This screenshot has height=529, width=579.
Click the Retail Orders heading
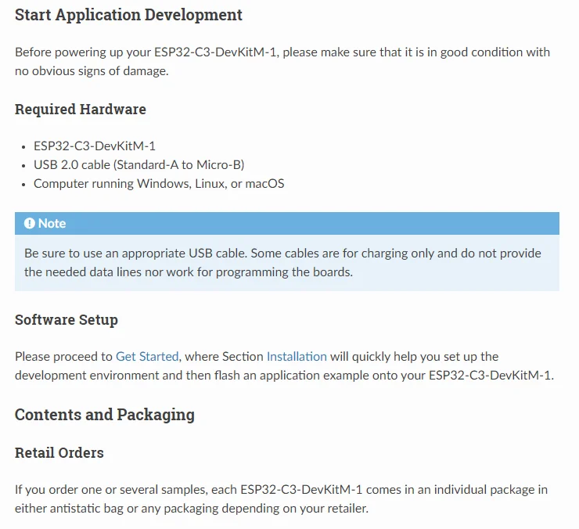[x=59, y=453]
